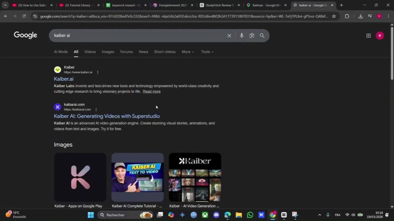394x221 pixels.
Task: Open the Chrome three-dot menu
Action: tap(388, 16)
